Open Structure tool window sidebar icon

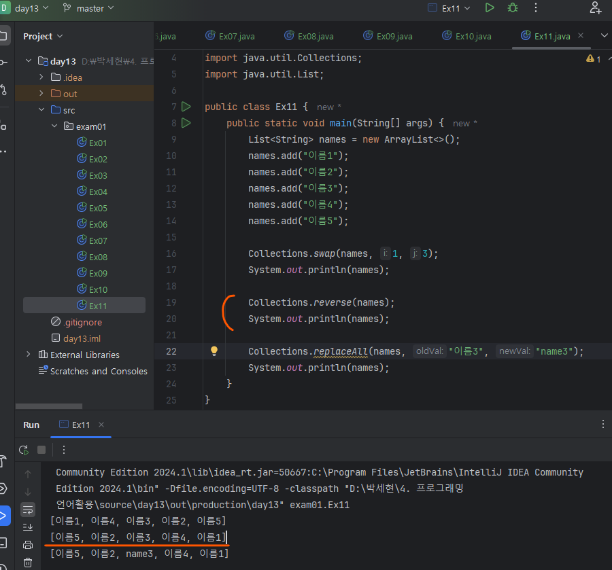(3, 126)
